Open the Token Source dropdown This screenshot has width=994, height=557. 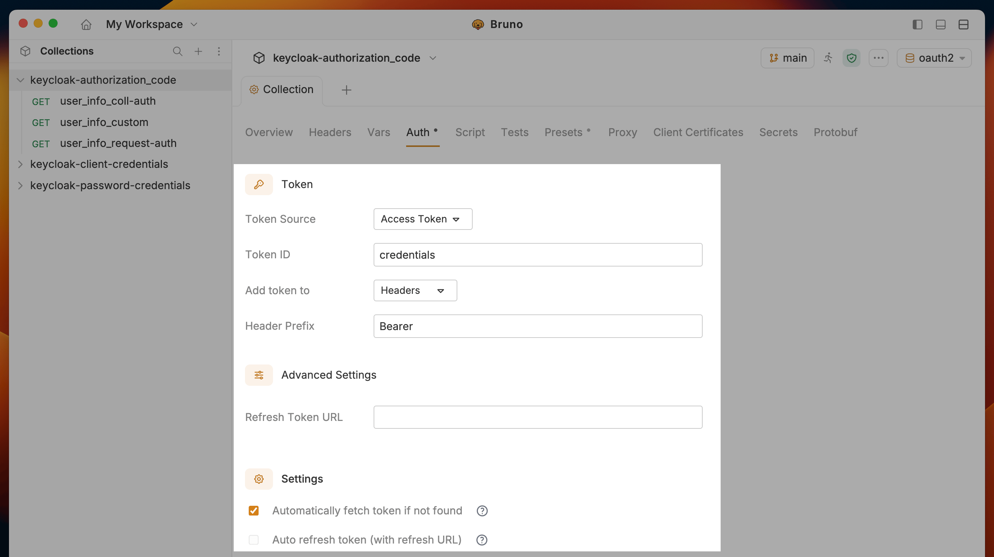(423, 219)
